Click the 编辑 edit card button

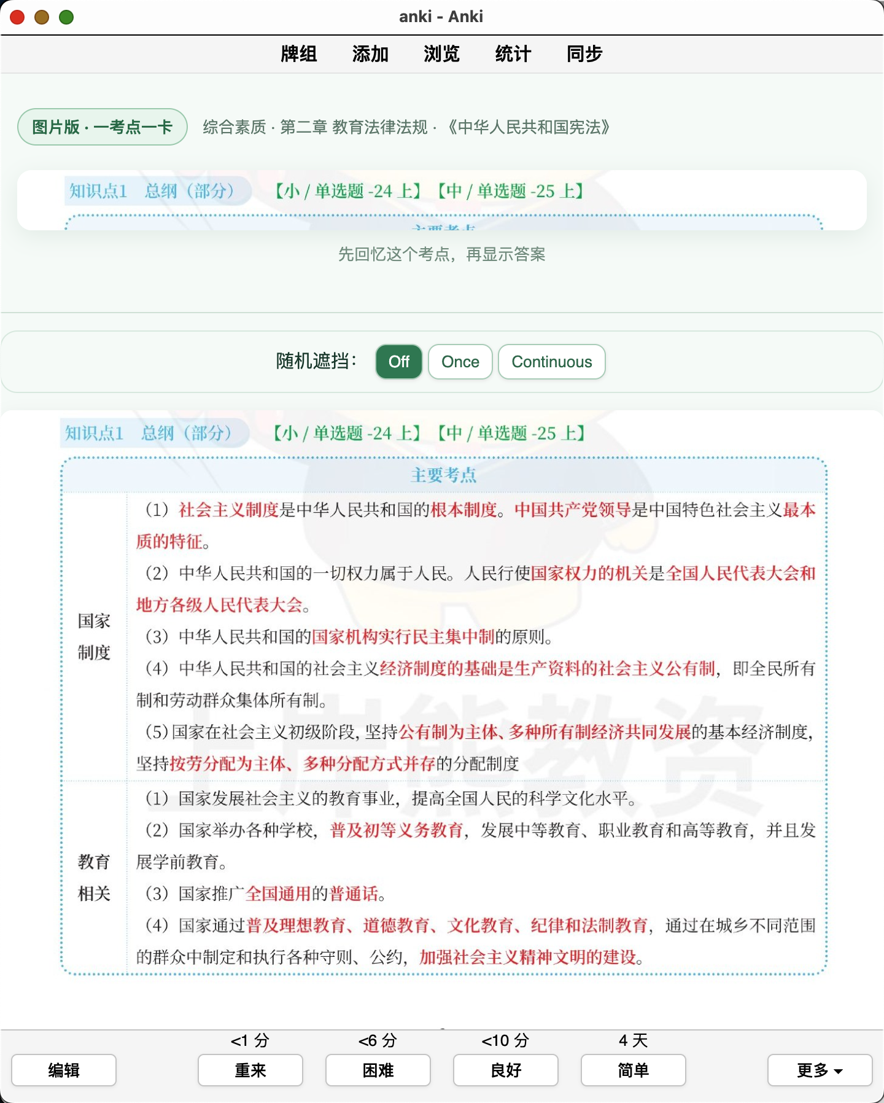coord(64,1070)
